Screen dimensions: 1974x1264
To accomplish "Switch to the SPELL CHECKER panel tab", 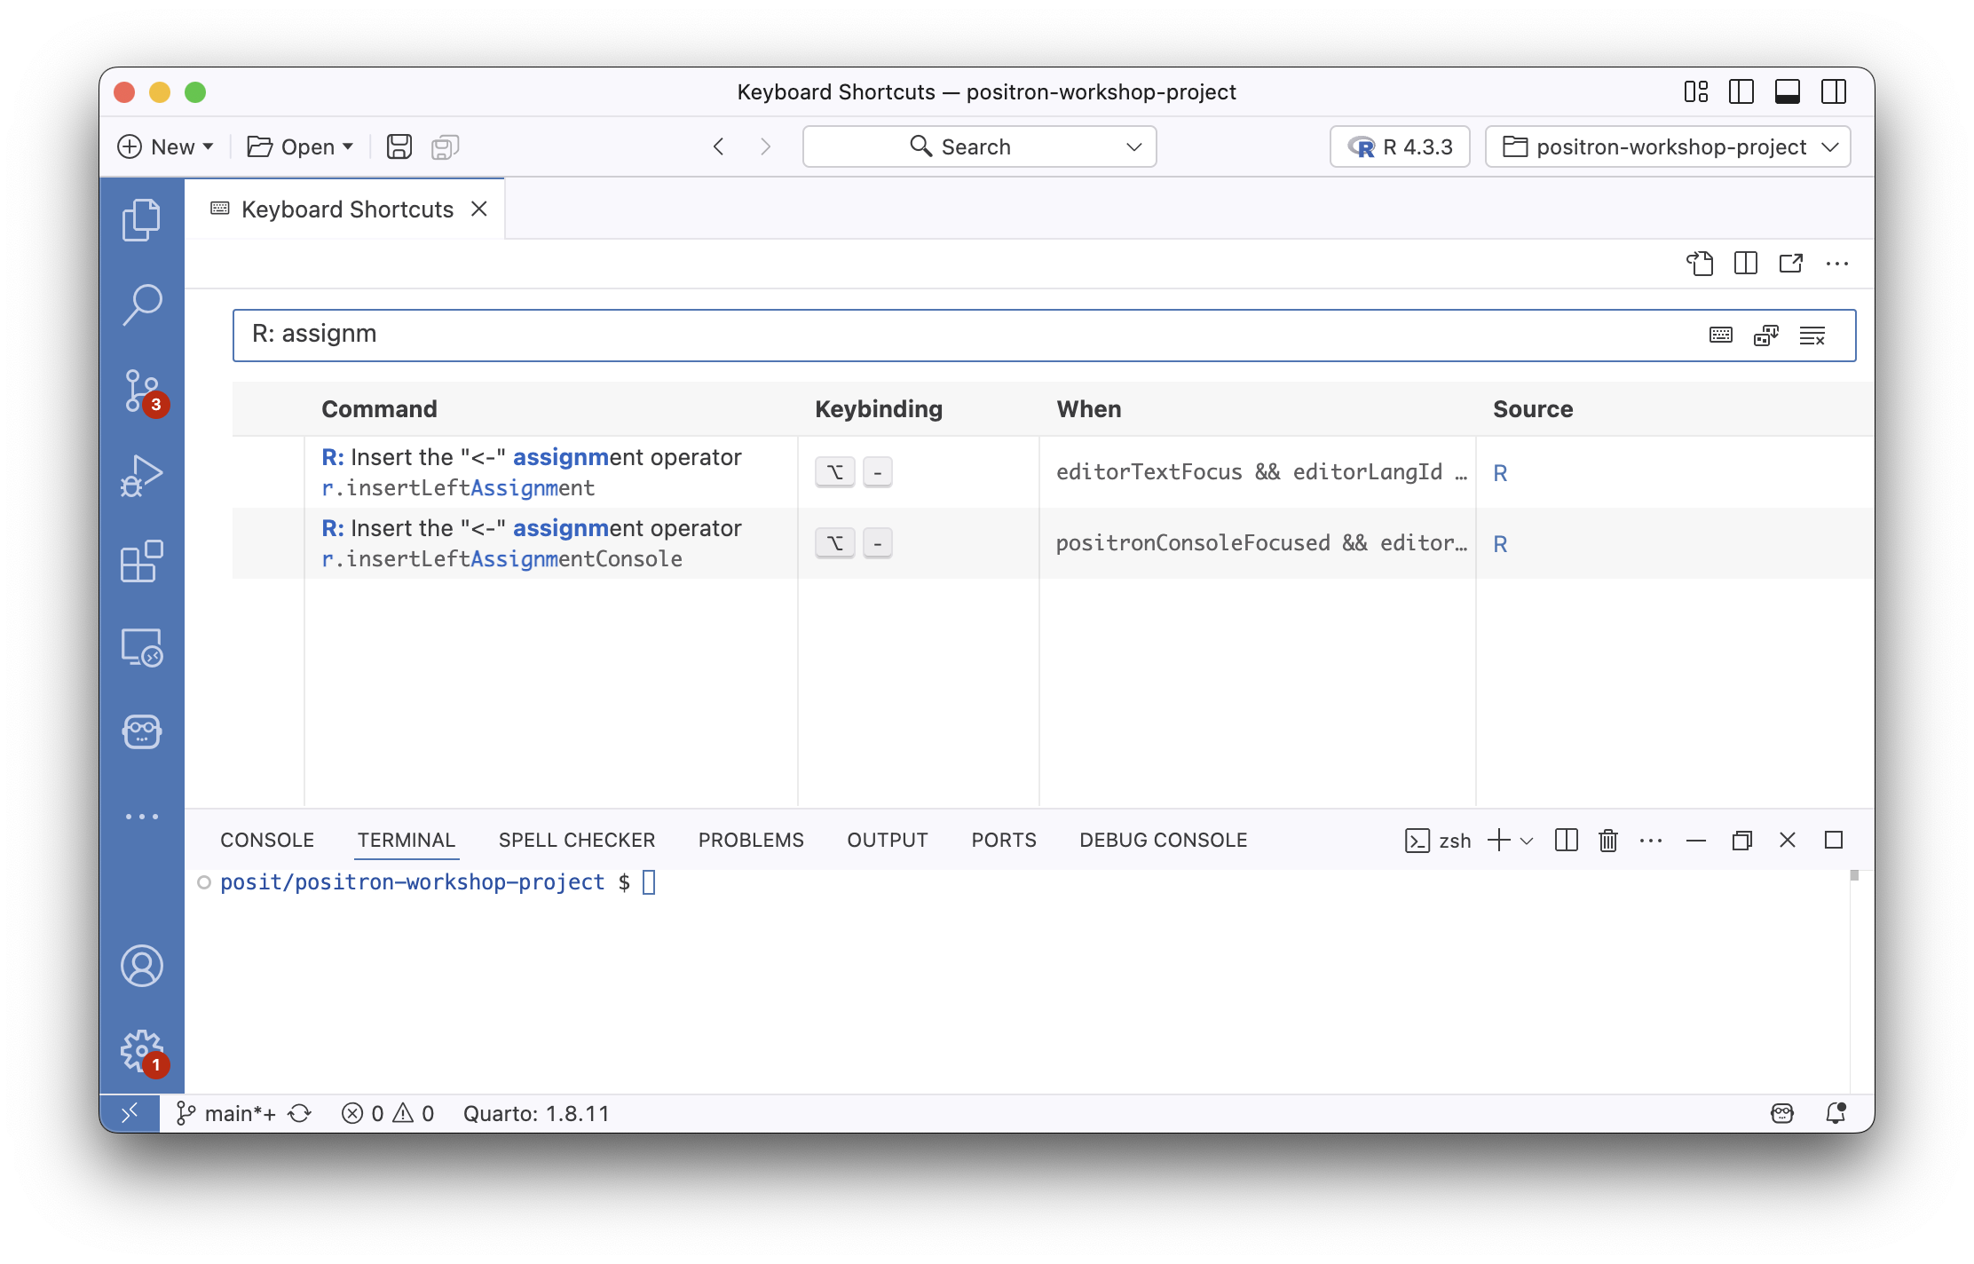I will (577, 840).
